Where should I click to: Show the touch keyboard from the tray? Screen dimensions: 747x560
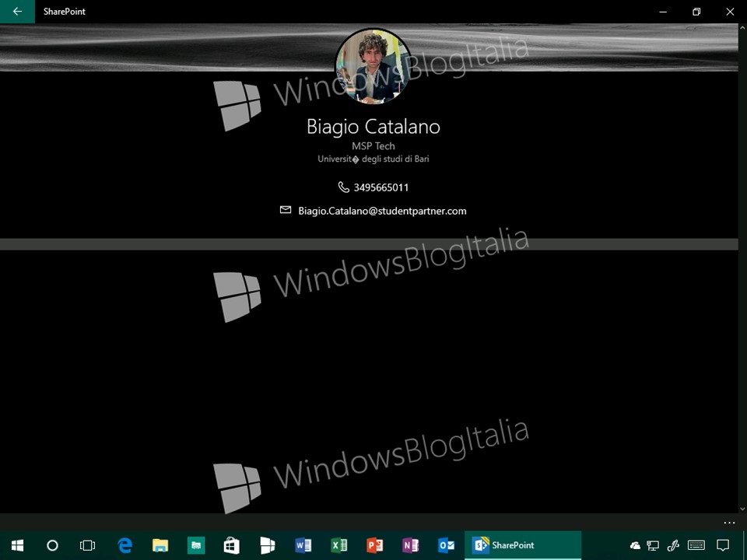(696, 546)
